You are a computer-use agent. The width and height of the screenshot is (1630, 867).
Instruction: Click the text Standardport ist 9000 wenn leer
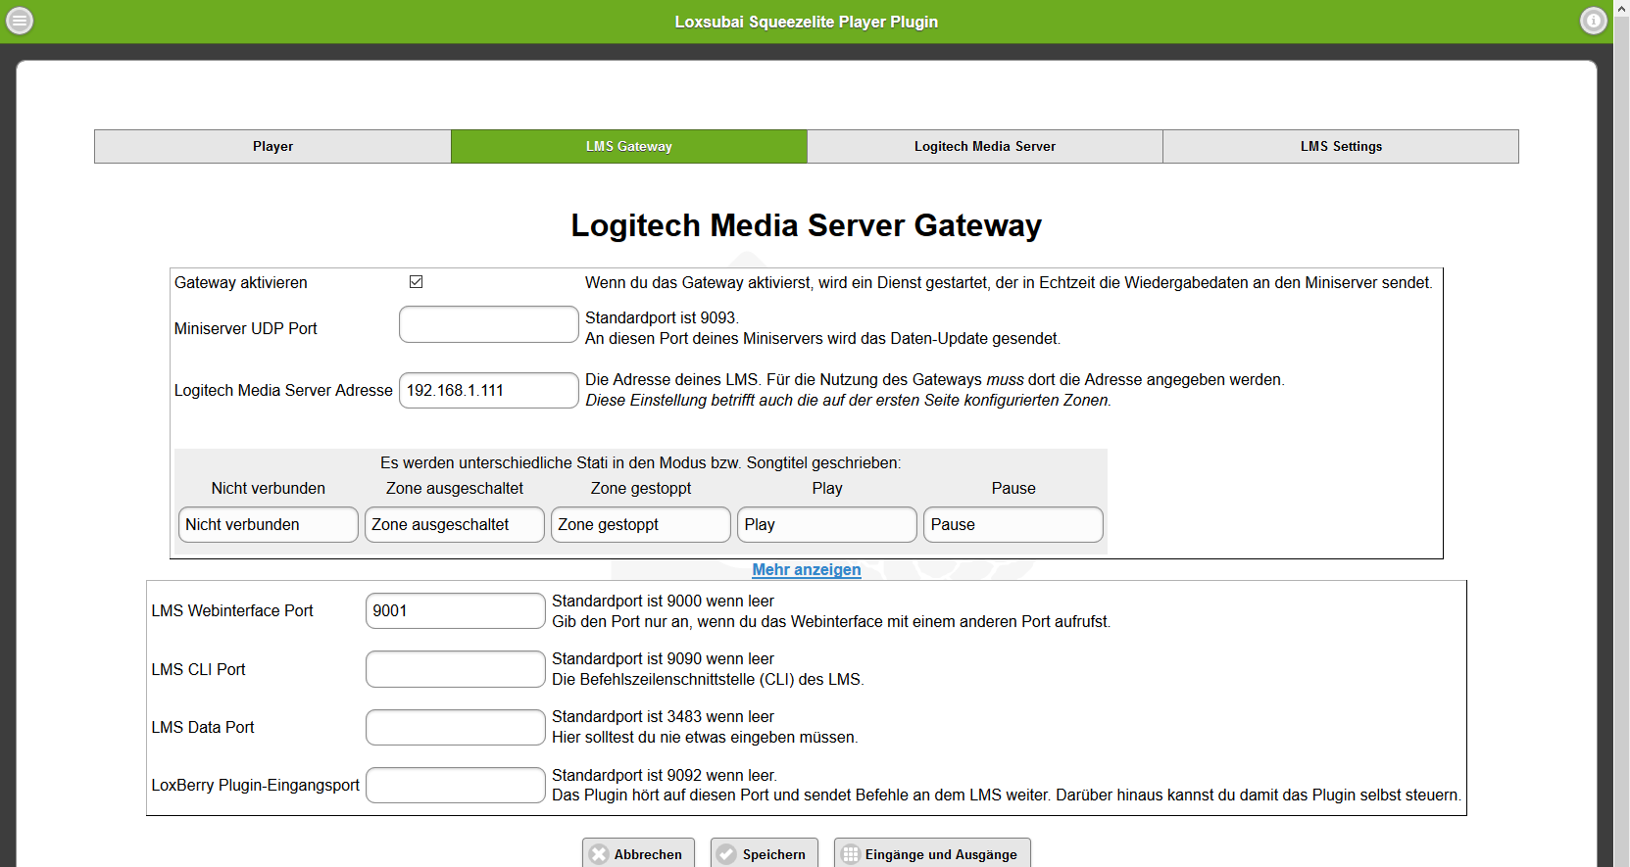point(663,601)
